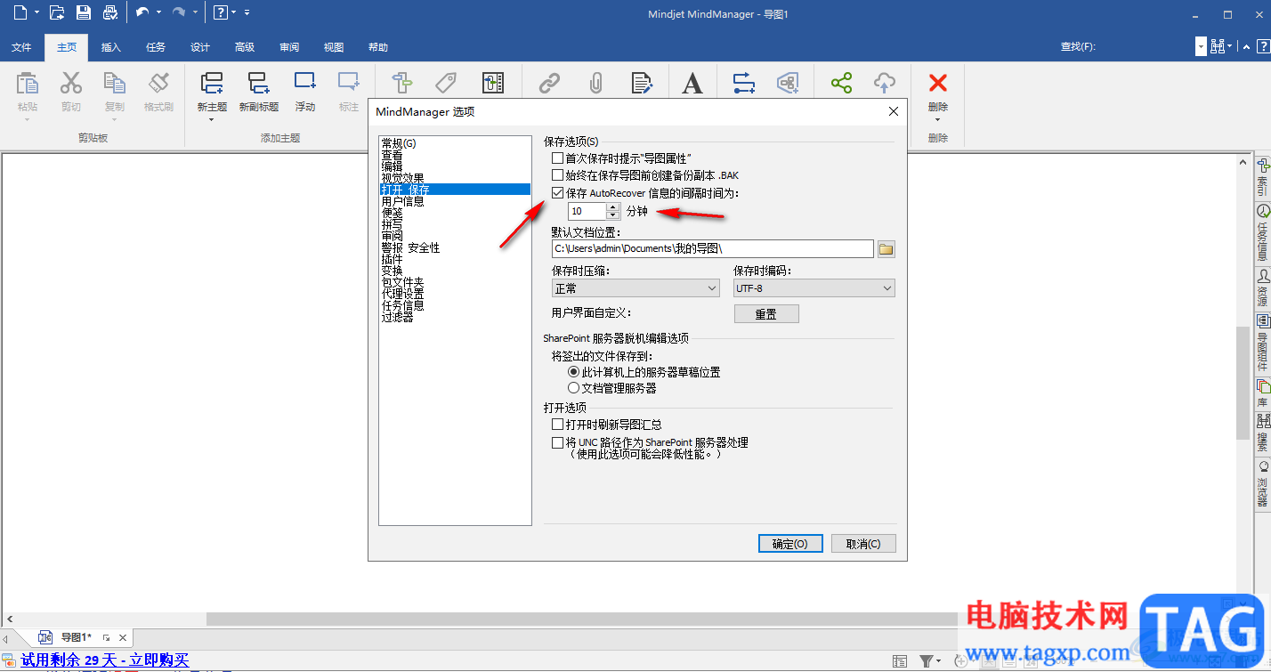Expand the Delete dropdown arrow
Viewport: 1271px width, 672px height.
[938, 119]
